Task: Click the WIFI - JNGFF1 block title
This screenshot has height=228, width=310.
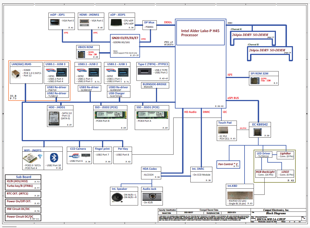Action: [x=33, y=151]
